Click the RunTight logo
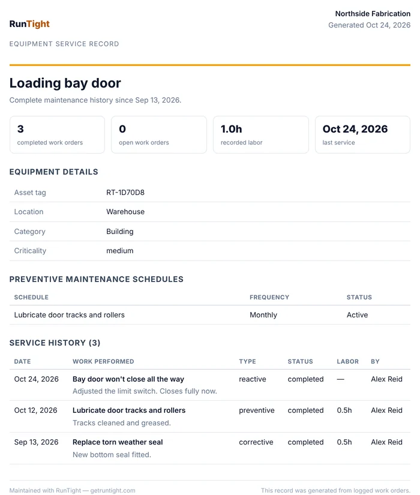This screenshot has height=495, width=420. point(29,24)
